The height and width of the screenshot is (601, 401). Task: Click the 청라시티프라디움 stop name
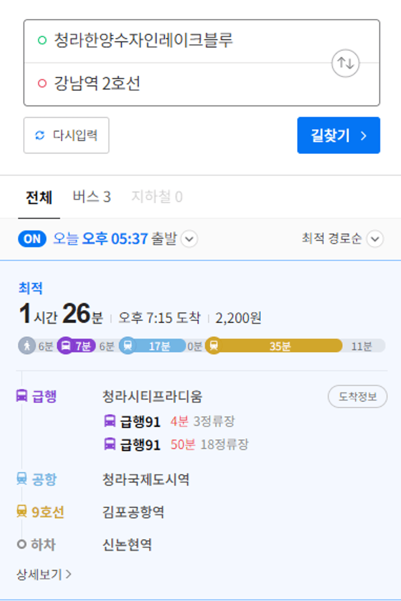(x=152, y=397)
